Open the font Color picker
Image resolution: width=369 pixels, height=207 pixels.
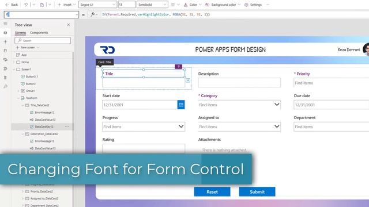[x=193, y=5]
